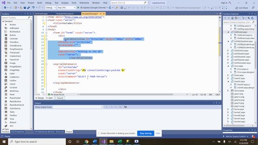
Task: Click the split editor plus icon at top of scrollbar
Action: [220, 17]
